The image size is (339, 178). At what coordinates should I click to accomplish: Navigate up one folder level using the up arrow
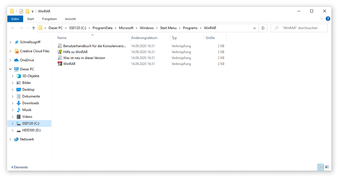pos(33,28)
